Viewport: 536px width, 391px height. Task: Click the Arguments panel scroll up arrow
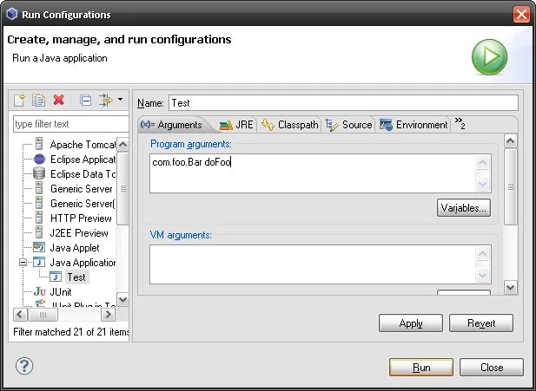(510, 140)
